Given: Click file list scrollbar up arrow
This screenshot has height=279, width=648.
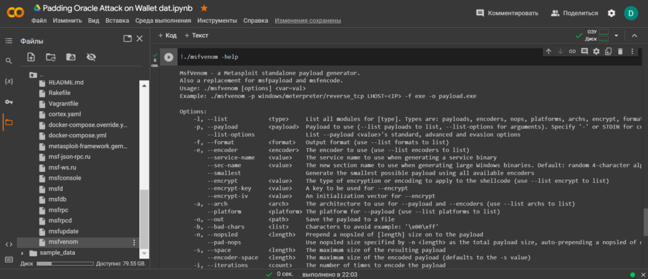Looking at the screenshot, I should [x=144, y=85].
